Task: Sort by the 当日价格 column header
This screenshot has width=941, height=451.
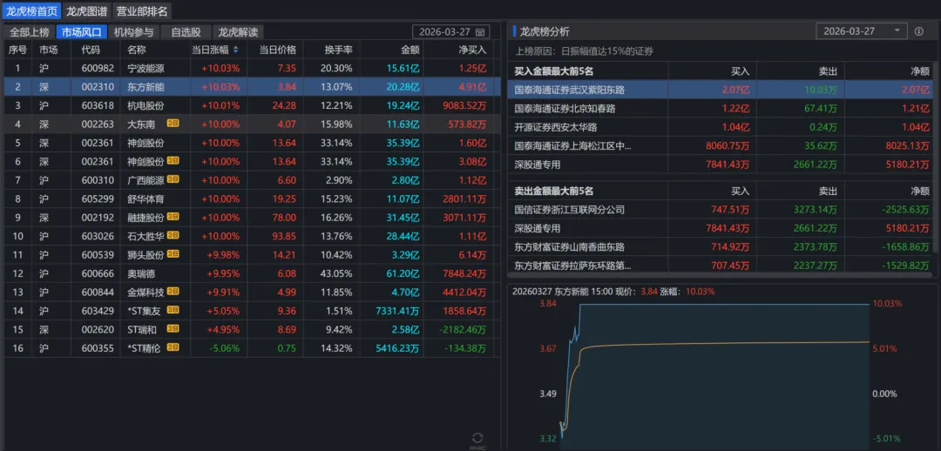Action: (277, 50)
